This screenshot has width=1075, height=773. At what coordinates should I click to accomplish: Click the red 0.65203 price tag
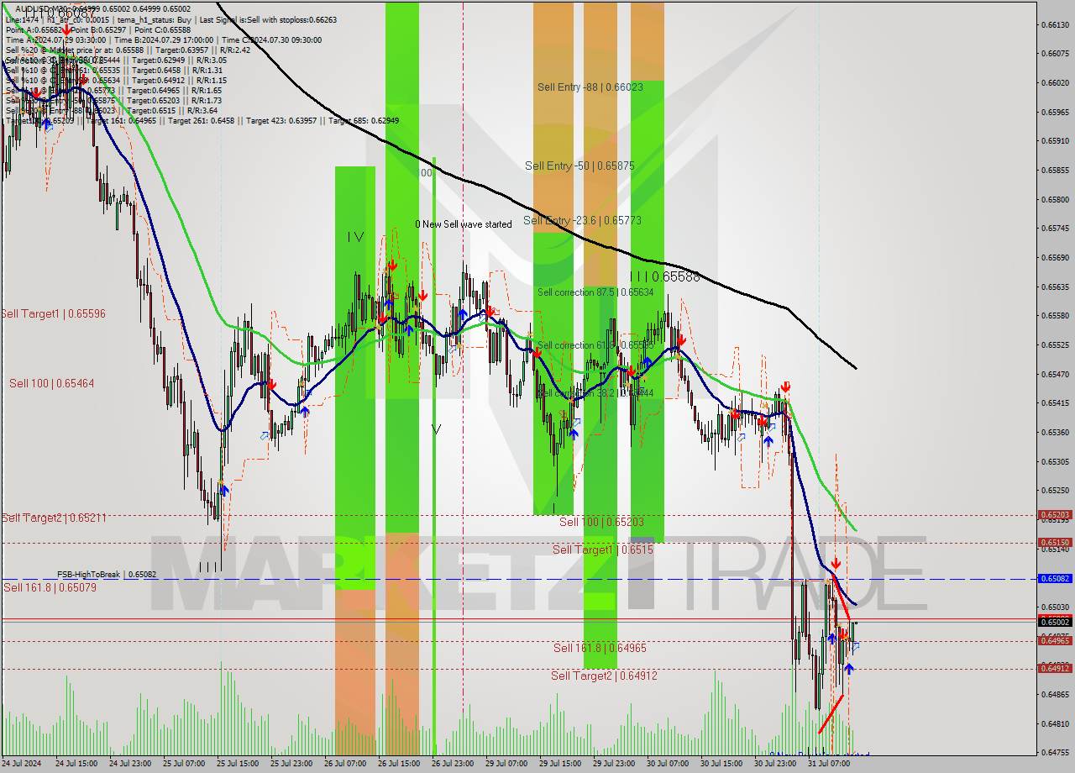click(1056, 515)
